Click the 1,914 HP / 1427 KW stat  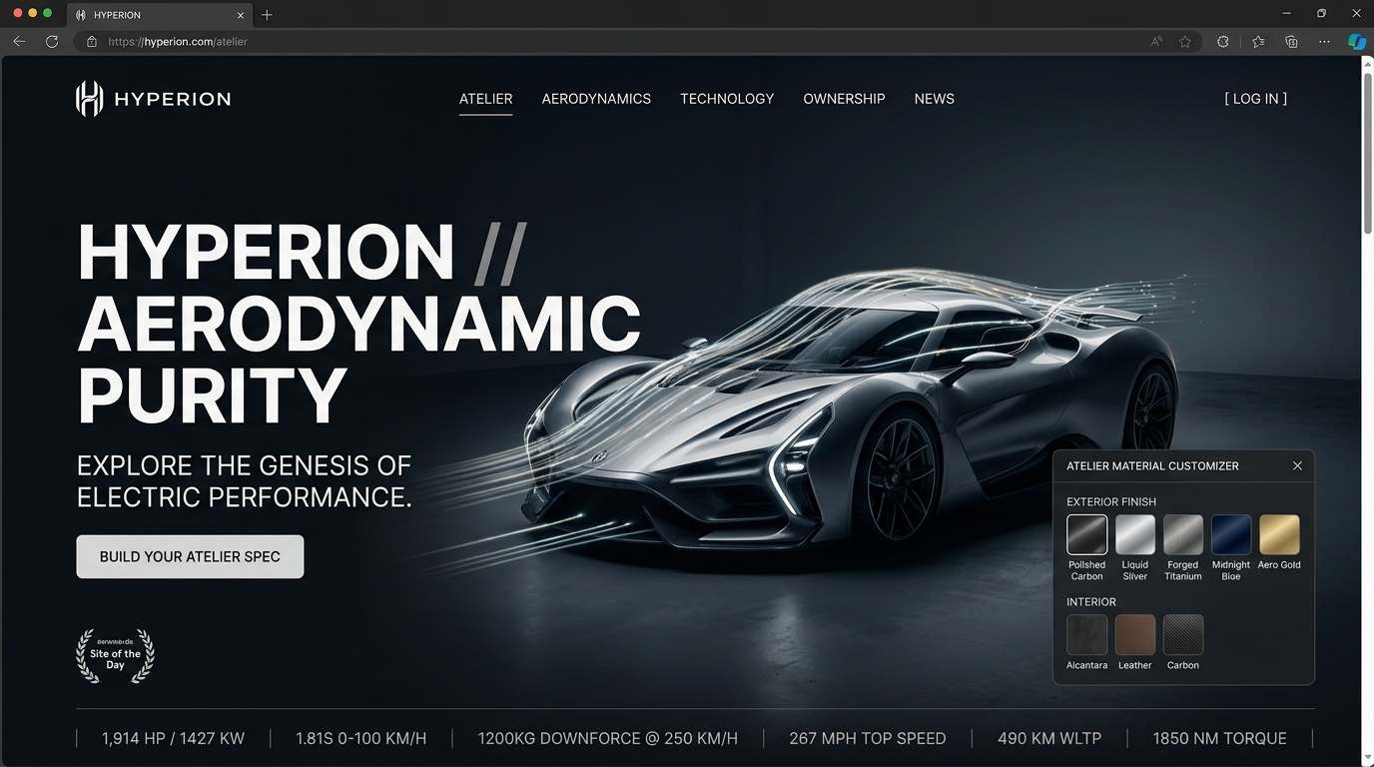tap(173, 739)
